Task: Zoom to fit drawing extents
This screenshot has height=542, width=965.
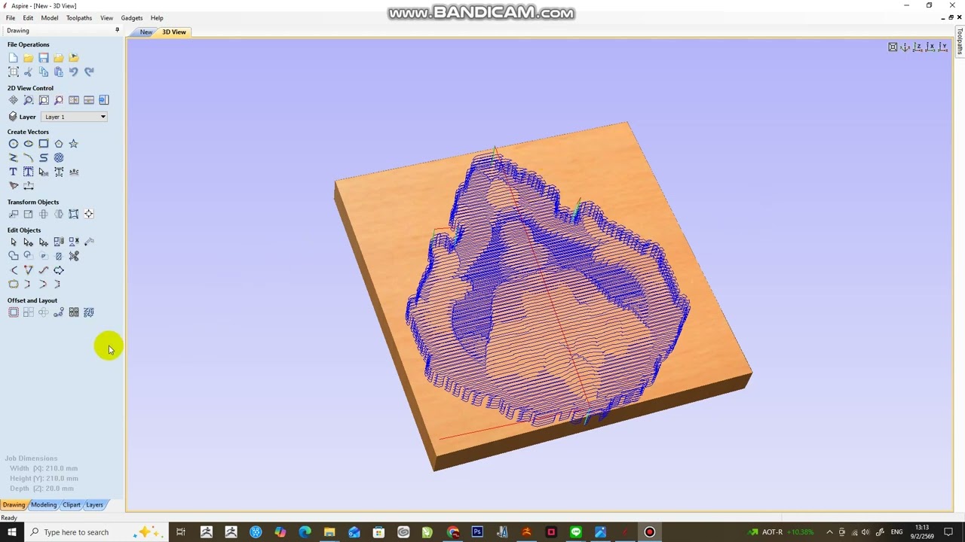Action: pyautogui.click(x=43, y=100)
